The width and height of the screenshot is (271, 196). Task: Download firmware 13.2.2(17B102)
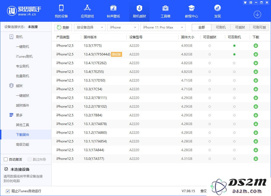click(256, 107)
